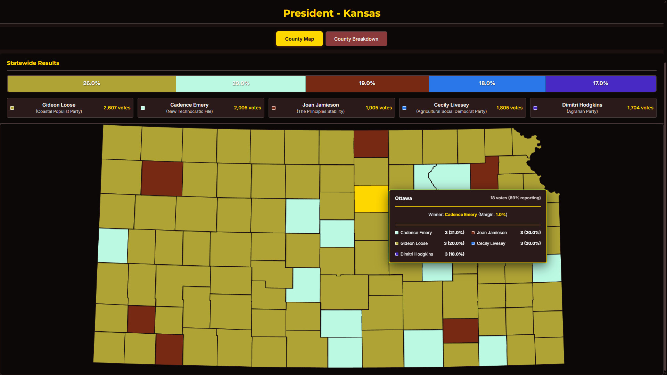
Task: Select the 19.0% dark red bar segment
Action: [367, 83]
